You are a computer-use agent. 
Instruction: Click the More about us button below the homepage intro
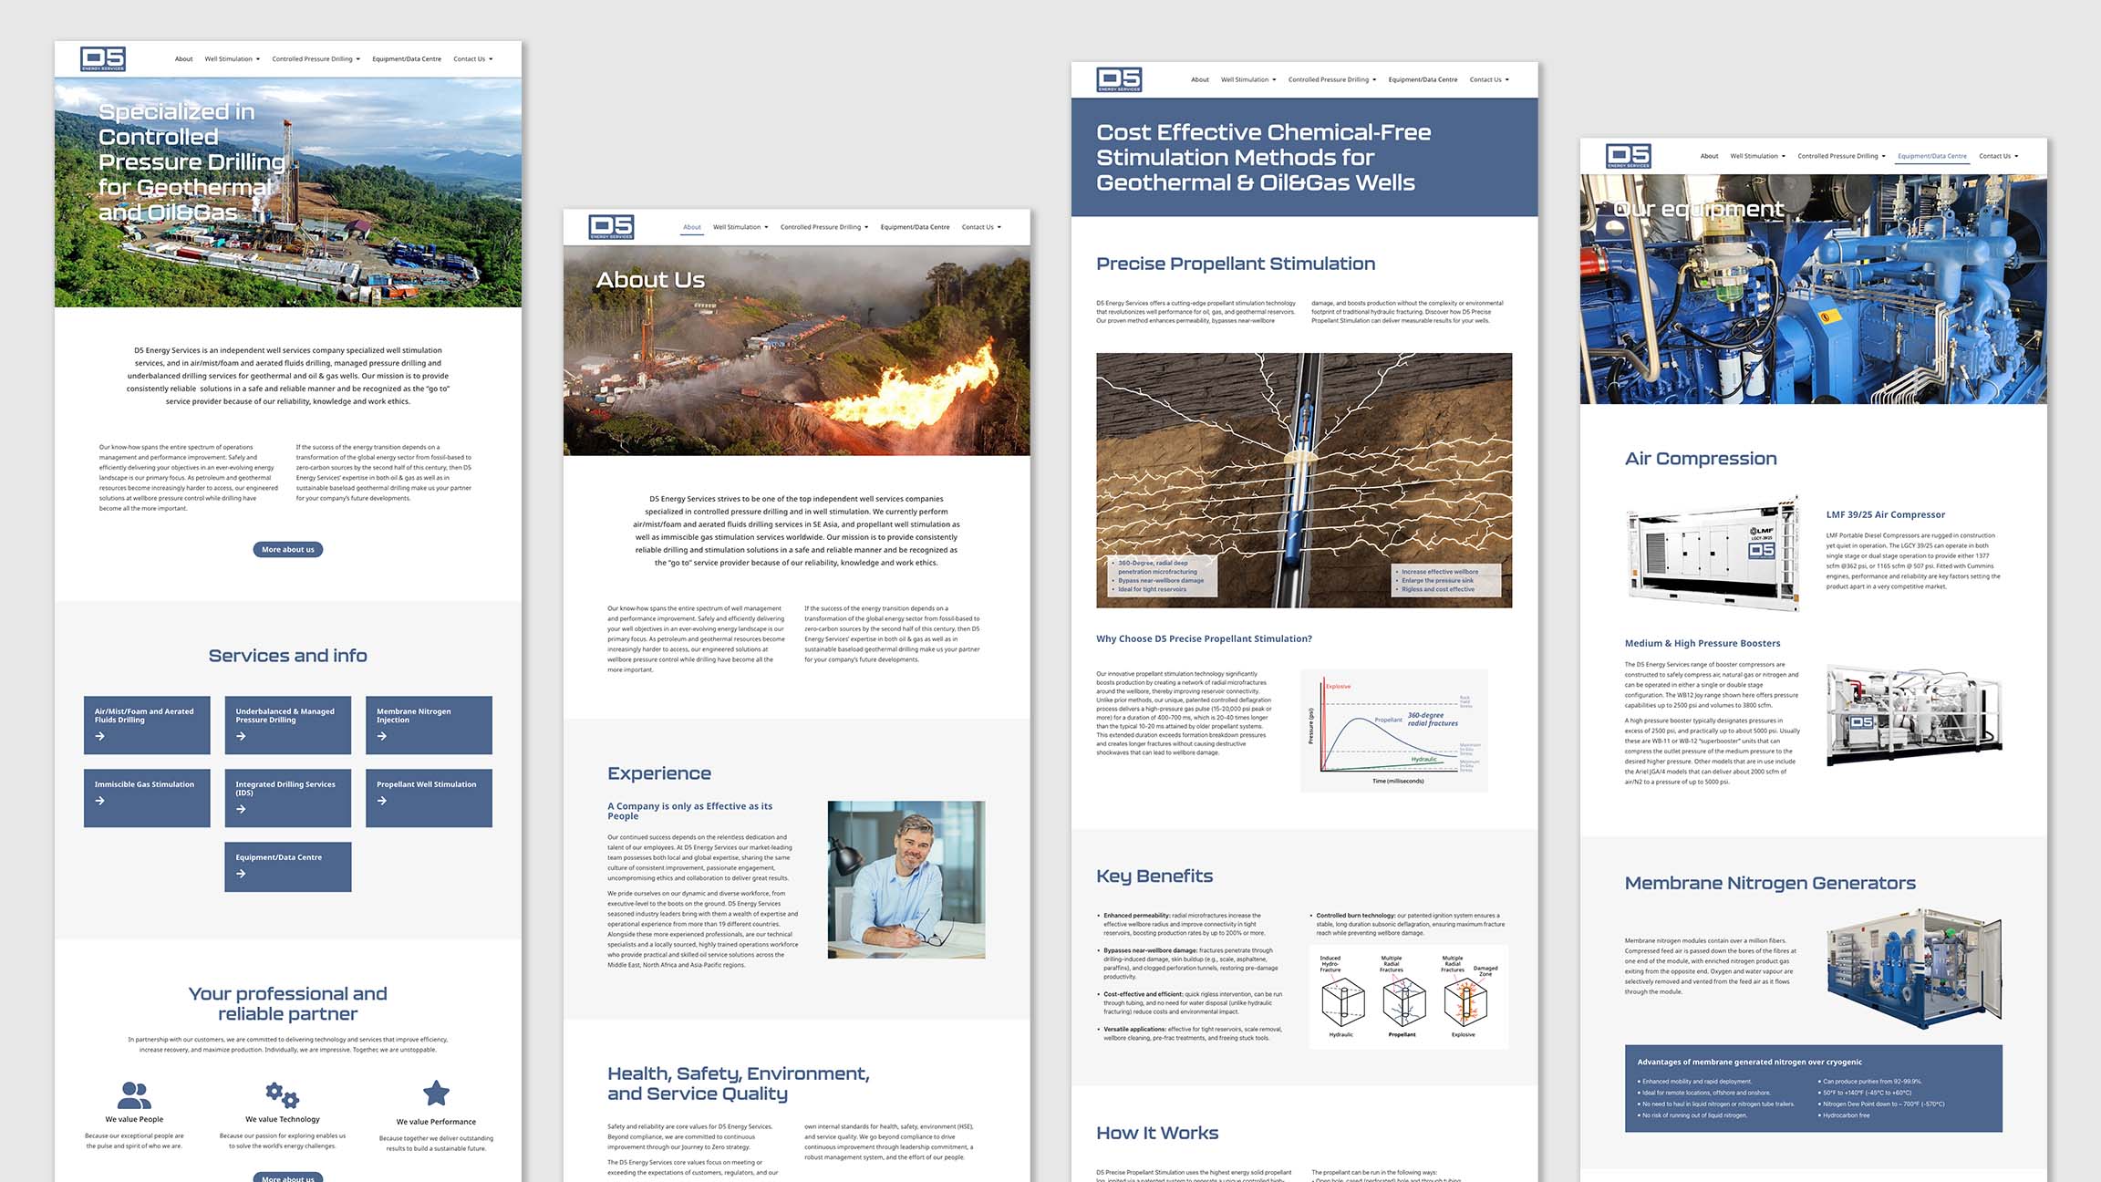287,549
